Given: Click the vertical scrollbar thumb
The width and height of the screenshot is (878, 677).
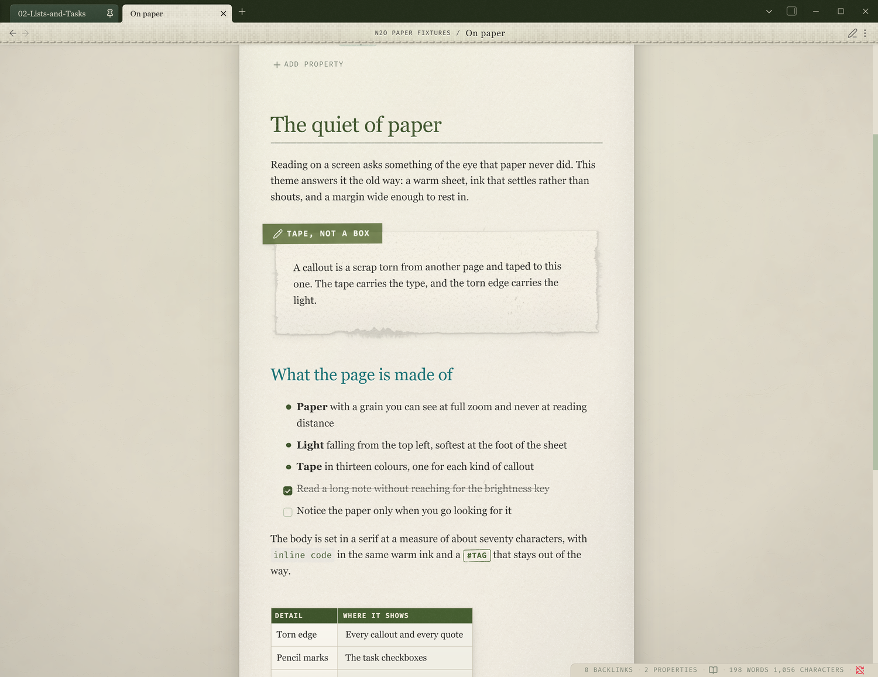Looking at the screenshot, I should click(x=875, y=301).
